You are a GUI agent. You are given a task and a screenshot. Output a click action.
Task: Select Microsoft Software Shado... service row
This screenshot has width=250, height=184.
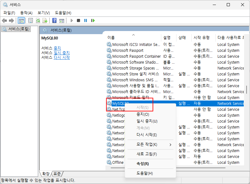[175, 62]
